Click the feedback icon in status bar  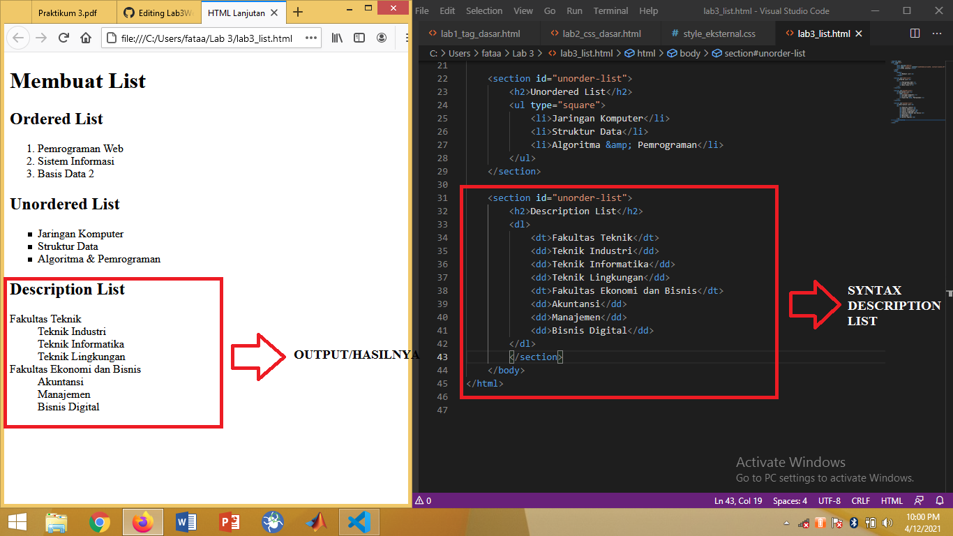(x=919, y=500)
